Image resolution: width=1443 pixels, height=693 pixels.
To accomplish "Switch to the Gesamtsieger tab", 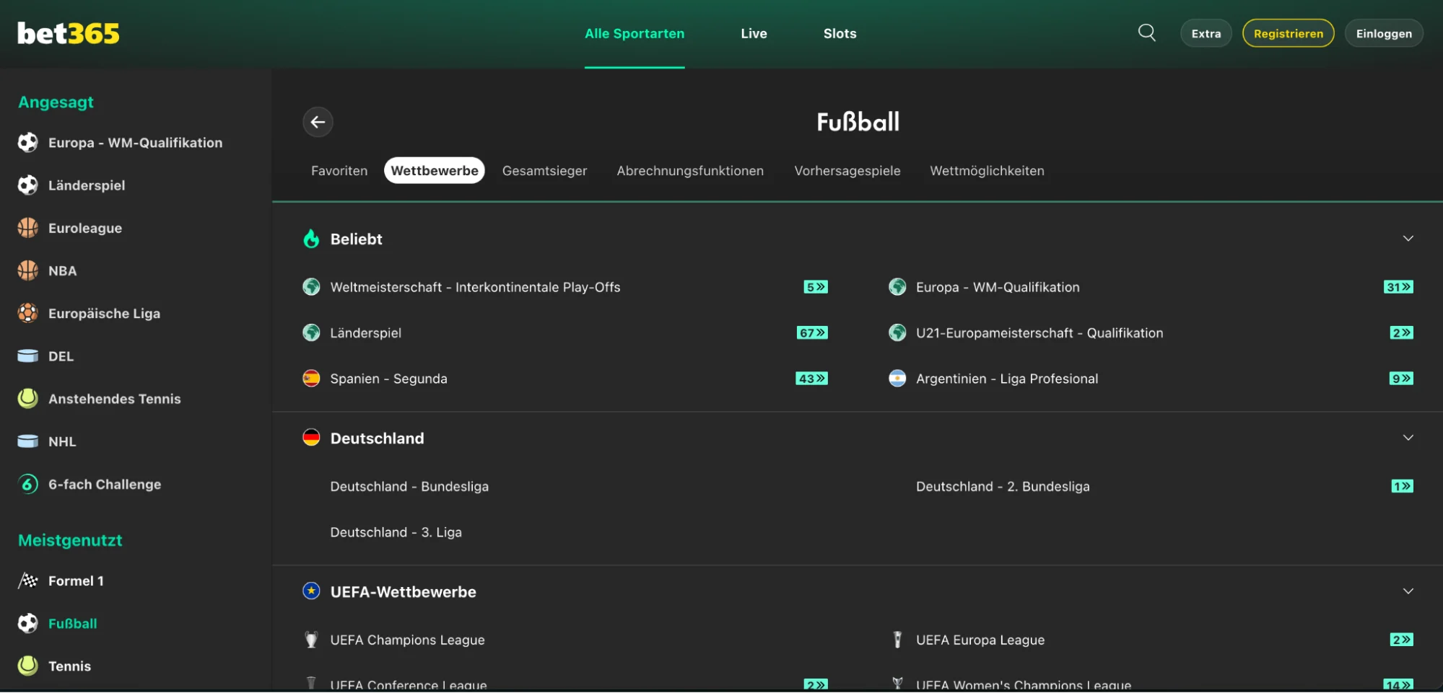I will pyautogui.click(x=544, y=171).
